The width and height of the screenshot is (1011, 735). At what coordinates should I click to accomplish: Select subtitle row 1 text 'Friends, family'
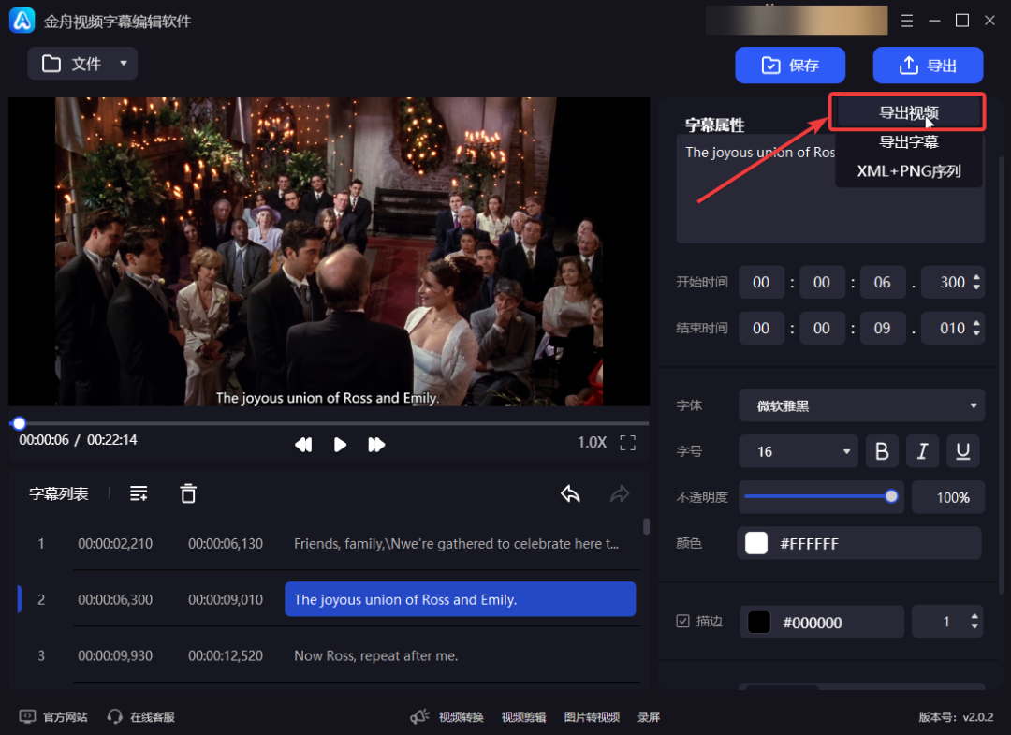click(456, 543)
